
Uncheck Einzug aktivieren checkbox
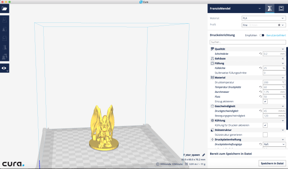[x=265, y=101]
